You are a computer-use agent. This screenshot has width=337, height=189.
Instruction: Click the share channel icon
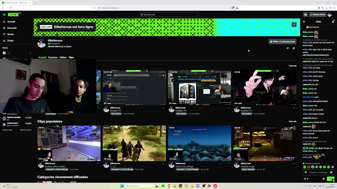coord(288,48)
